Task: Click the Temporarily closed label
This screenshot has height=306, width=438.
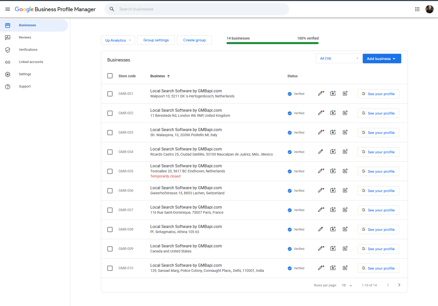Action: point(165,176)
